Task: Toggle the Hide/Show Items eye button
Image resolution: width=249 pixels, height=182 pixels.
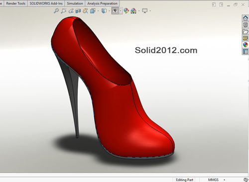Action: pyautogui.click(x=115, y=11)
